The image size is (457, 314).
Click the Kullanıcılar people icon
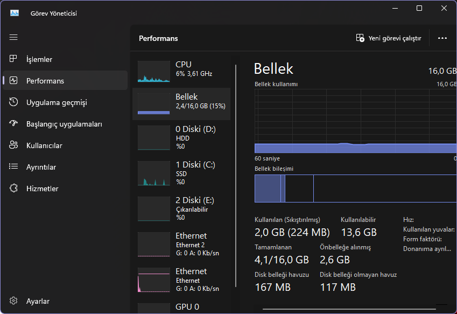click(x=14, y=145)
